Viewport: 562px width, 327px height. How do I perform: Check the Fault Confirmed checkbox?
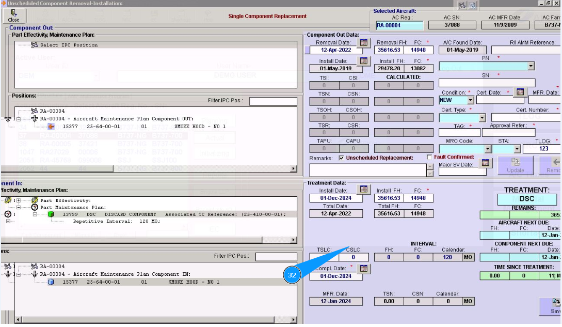tap(429, 157)
